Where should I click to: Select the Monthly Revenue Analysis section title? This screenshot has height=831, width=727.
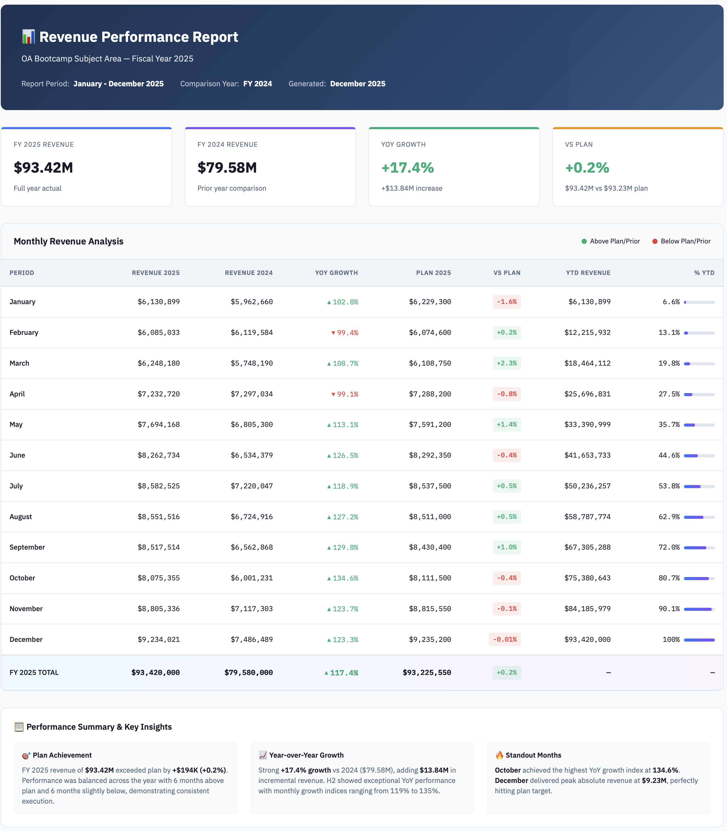point(68,241)
